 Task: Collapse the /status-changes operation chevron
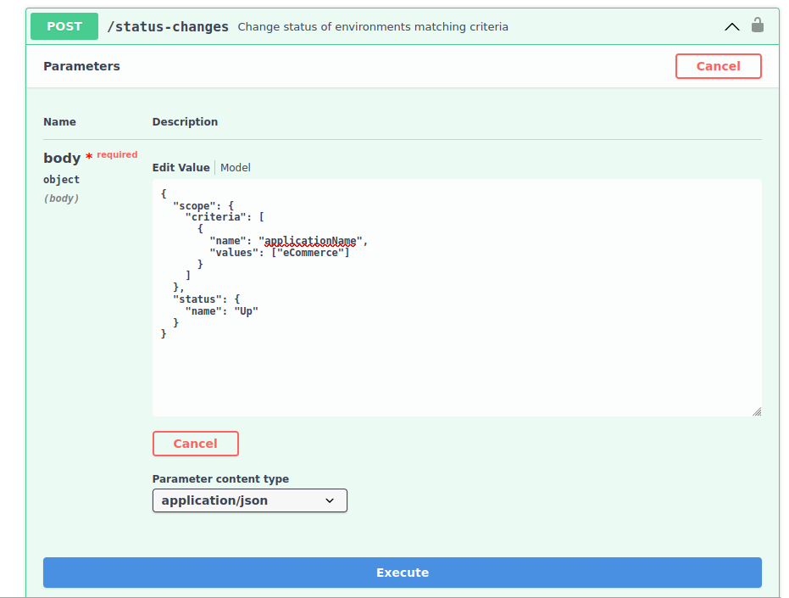coord(732,26)
